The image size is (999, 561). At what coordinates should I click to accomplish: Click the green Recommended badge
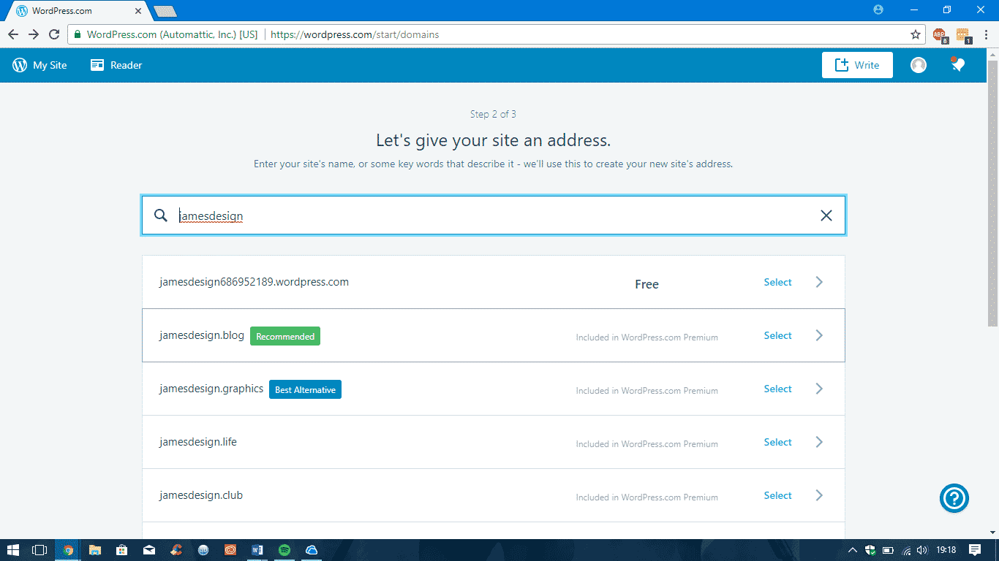tap(285, 336)
